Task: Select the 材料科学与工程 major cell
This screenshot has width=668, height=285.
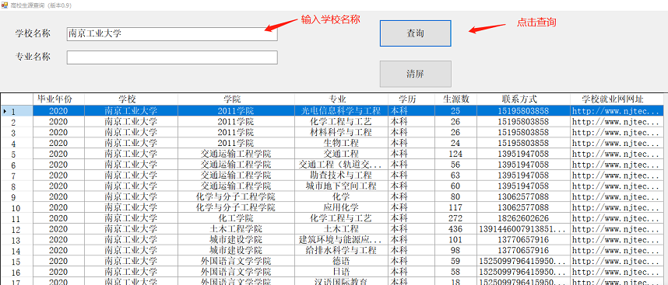Action: pos(341,133)
